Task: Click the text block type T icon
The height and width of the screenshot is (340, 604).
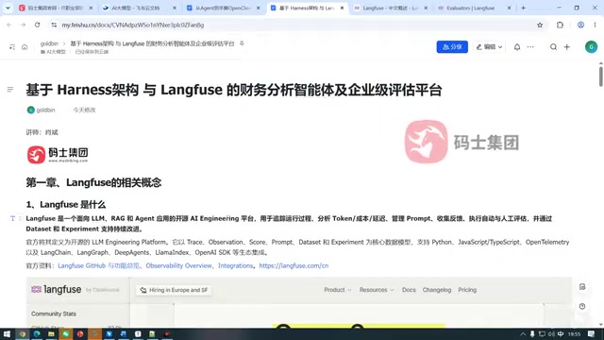Action: tap(12, 218)
